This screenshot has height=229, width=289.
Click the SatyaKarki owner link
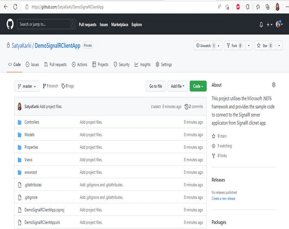pyautogui.click(x=22, y=45)
